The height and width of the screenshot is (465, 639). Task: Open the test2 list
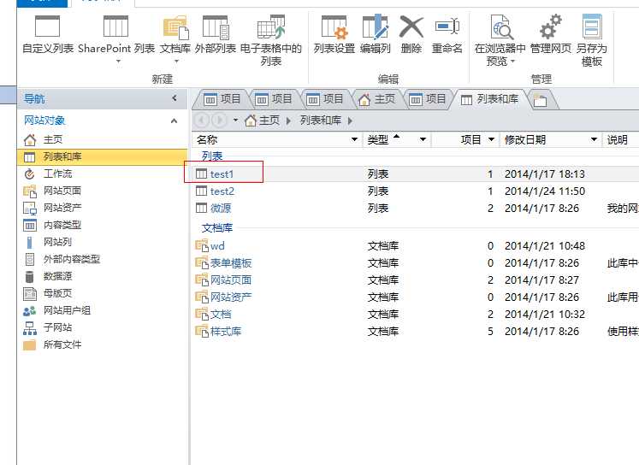pos(222,191)
